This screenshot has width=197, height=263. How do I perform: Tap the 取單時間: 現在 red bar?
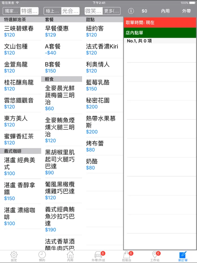point(160,23)
